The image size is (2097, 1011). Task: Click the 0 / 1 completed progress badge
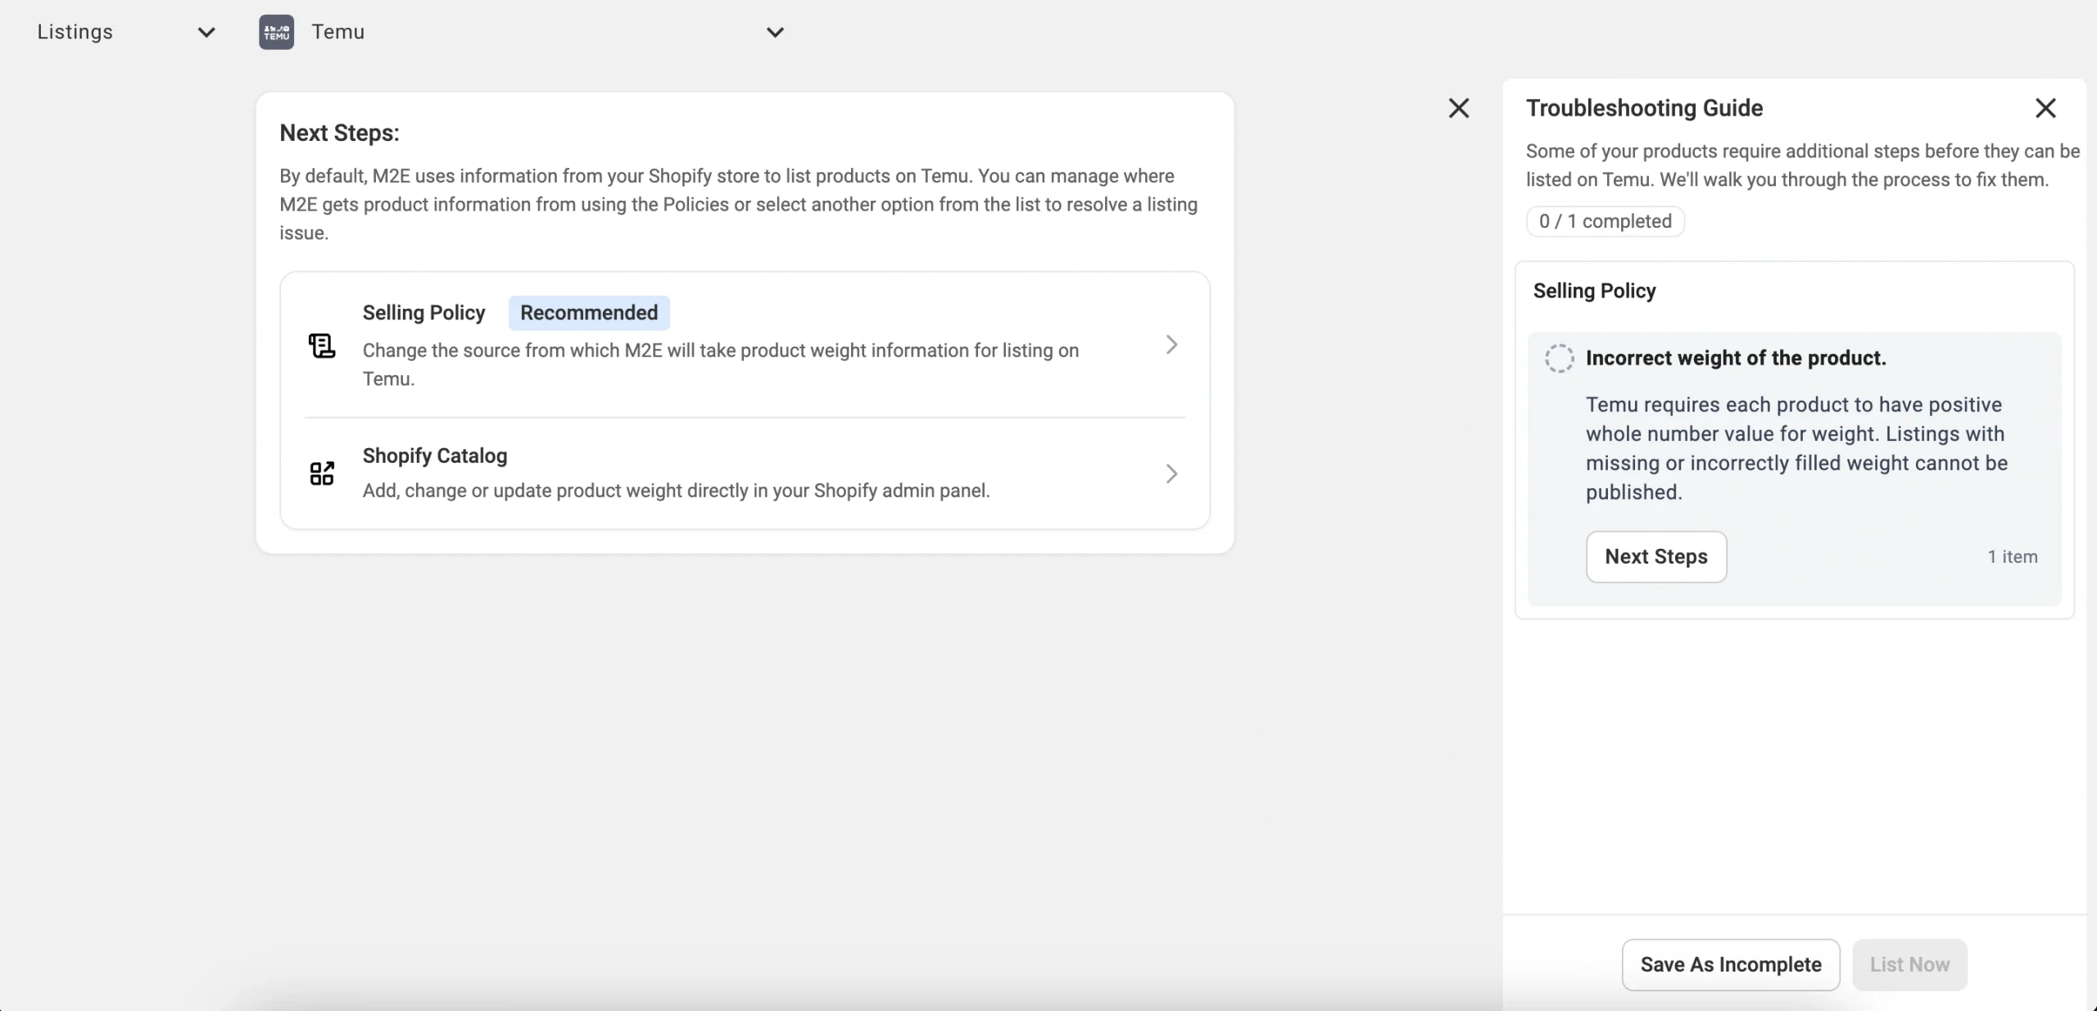click(x=1604, y=221)
